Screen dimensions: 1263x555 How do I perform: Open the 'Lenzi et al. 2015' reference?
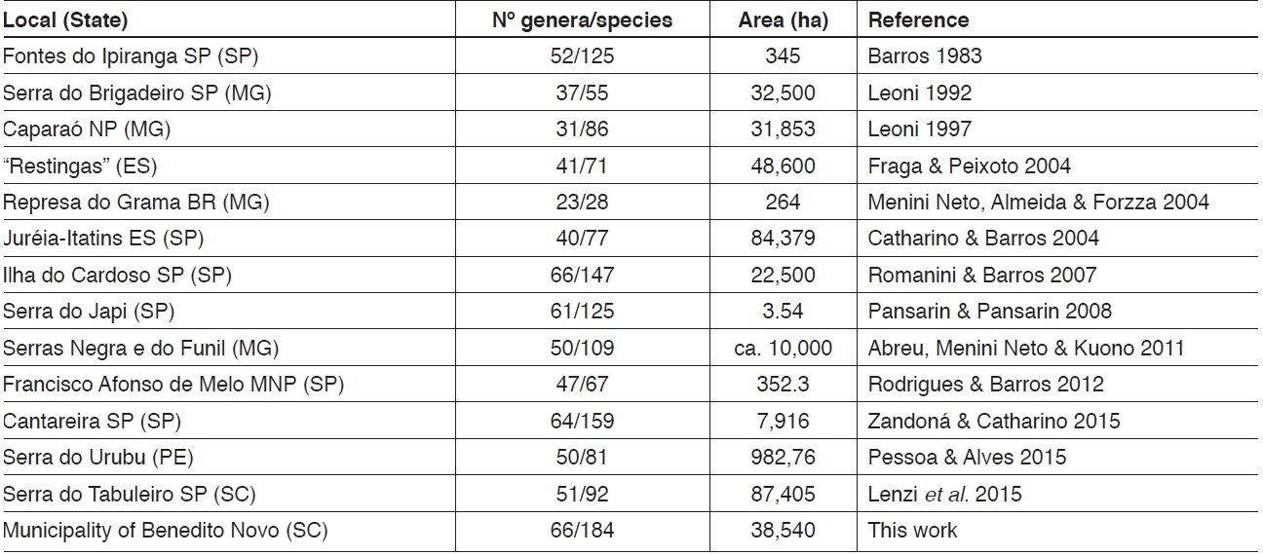944,495
